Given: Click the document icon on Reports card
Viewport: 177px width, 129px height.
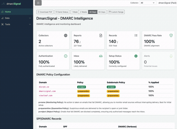Looking at the screenshot, I should [x=101, y=36].
